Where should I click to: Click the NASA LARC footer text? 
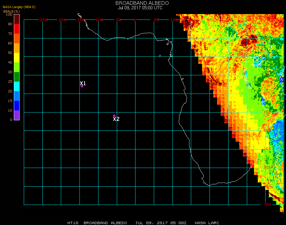207,223
